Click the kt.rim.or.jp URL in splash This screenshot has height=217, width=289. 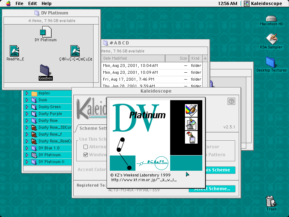[x=144, y=180]
